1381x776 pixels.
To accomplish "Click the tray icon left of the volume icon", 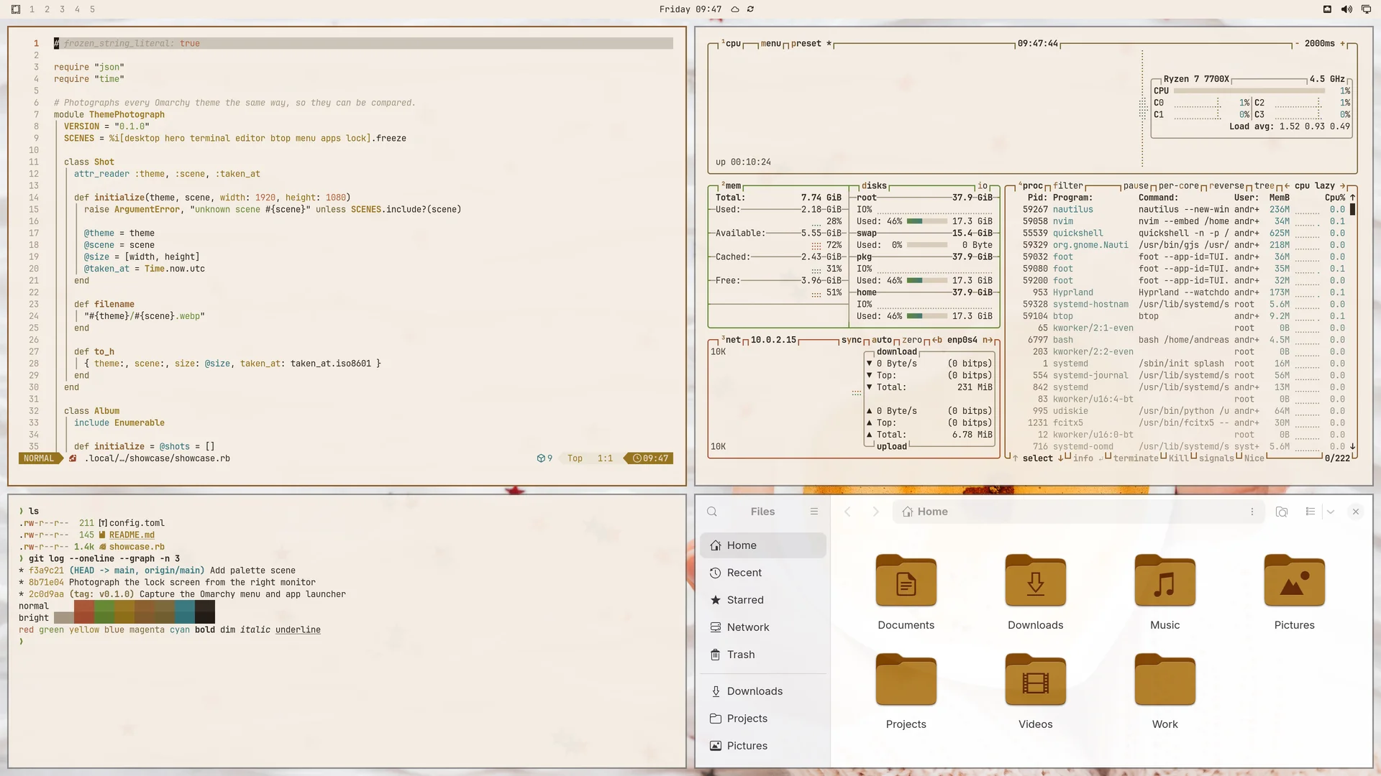I will (1327, 9).
